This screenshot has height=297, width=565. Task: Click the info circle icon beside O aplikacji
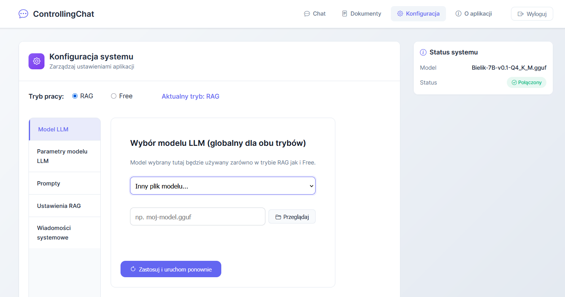[x=459, y=14]
